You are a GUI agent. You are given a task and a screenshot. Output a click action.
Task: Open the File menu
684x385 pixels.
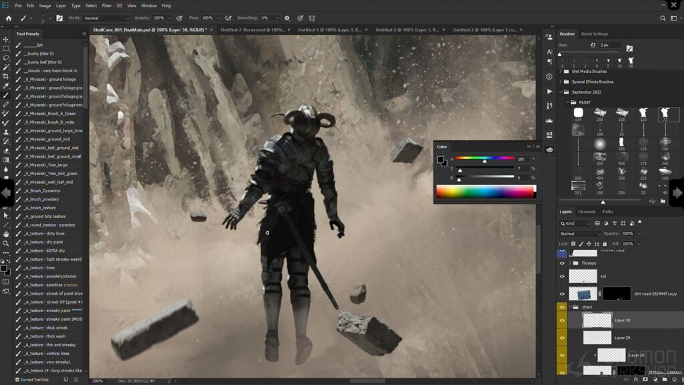click(18, 5)
